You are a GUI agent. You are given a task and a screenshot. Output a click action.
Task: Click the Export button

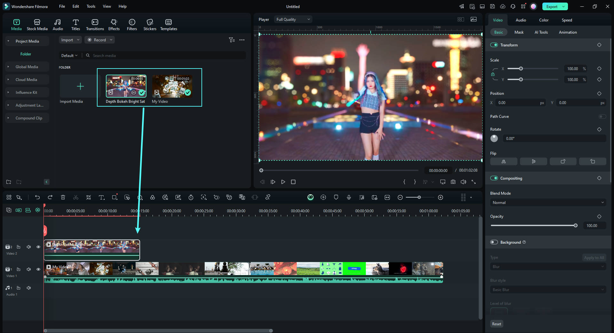(552, 6)
